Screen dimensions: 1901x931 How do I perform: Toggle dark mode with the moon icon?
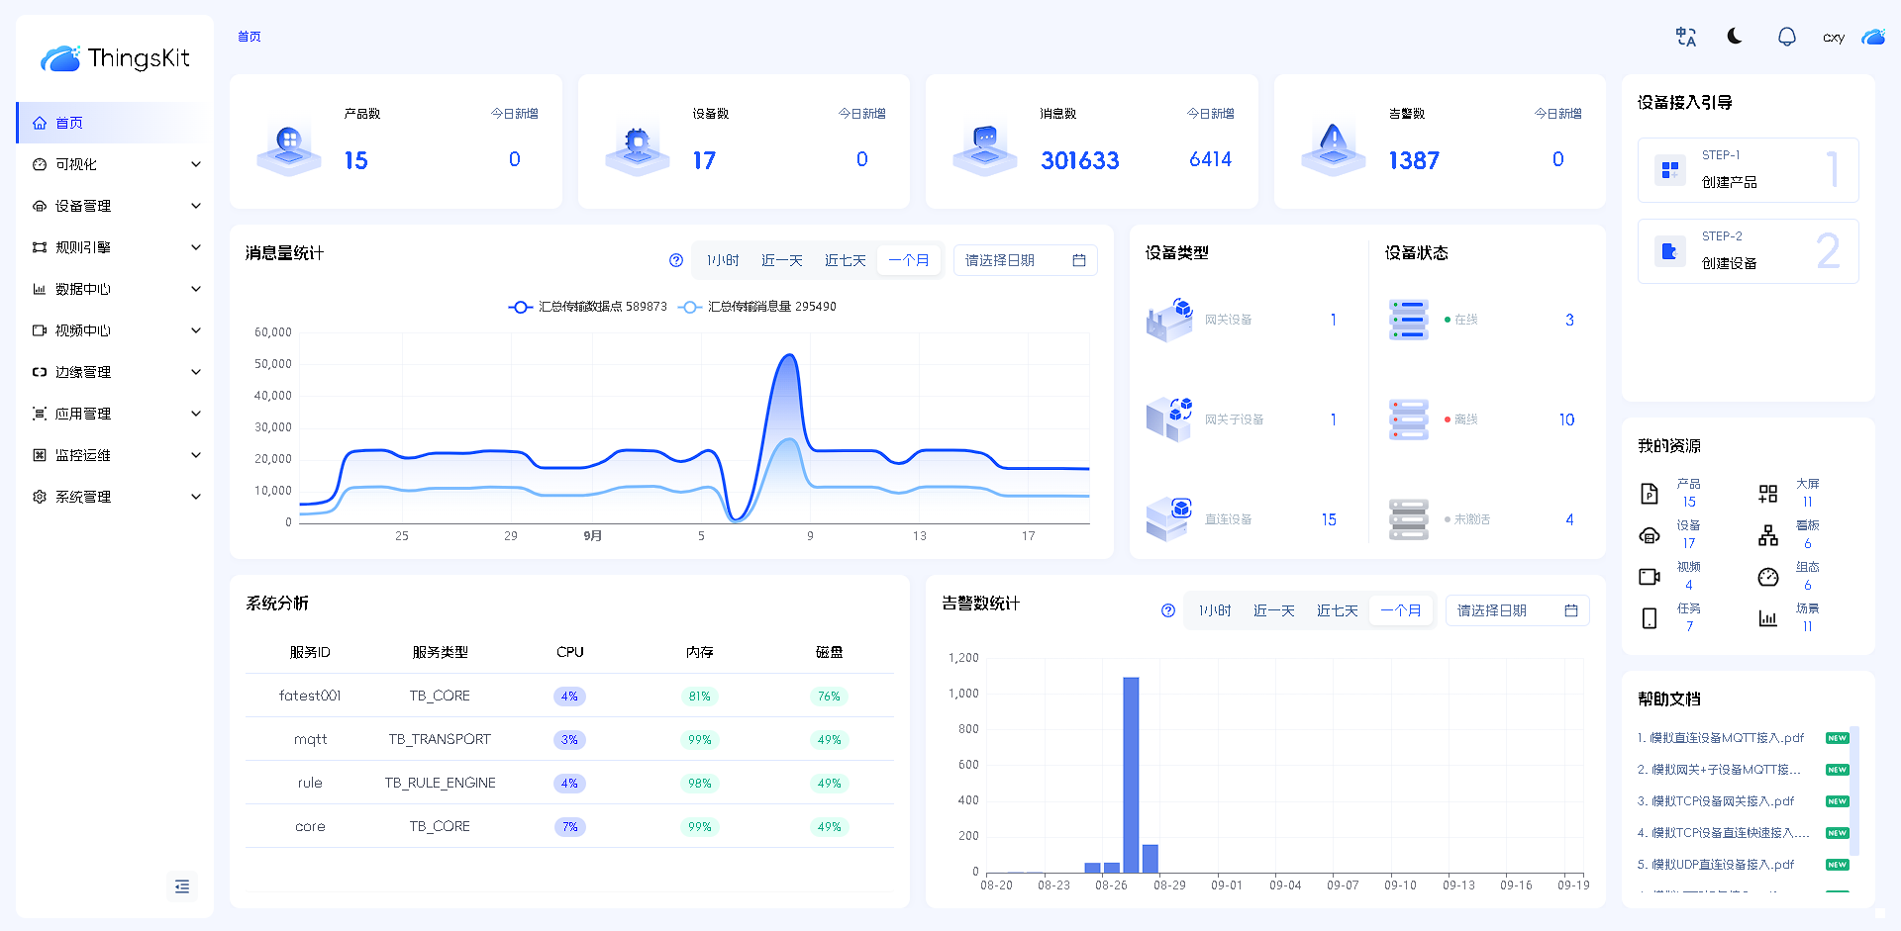pyautogui.click(x=1735, y=37)
